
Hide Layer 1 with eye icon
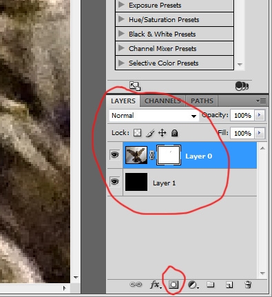(115, 182)
